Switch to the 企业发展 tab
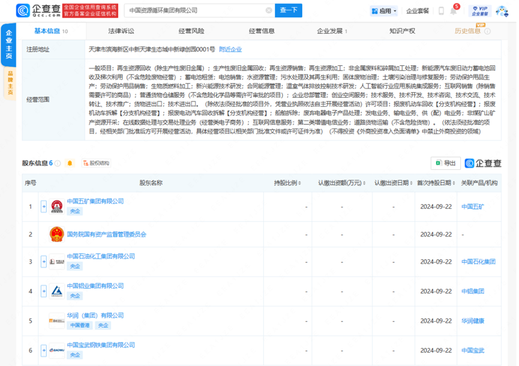519x366 pixels. (332, 31)
